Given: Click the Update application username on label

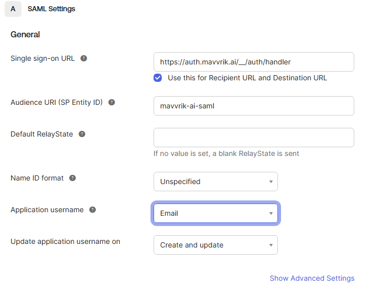Looking at the screenshot, I should tap(66, 241).
